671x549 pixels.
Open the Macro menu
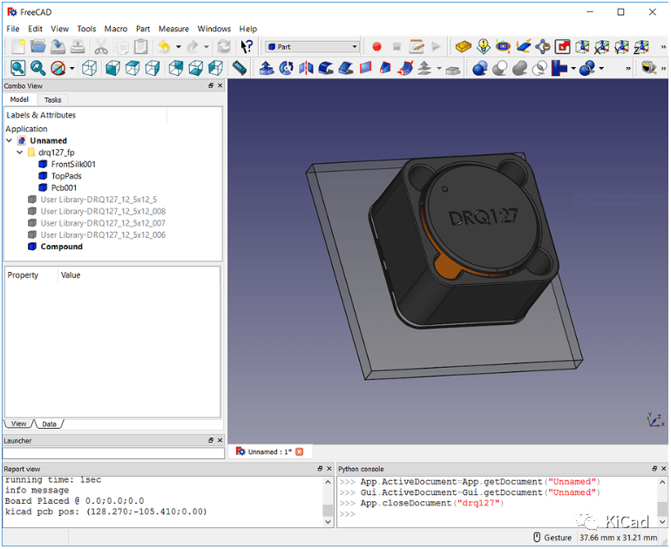116,29
